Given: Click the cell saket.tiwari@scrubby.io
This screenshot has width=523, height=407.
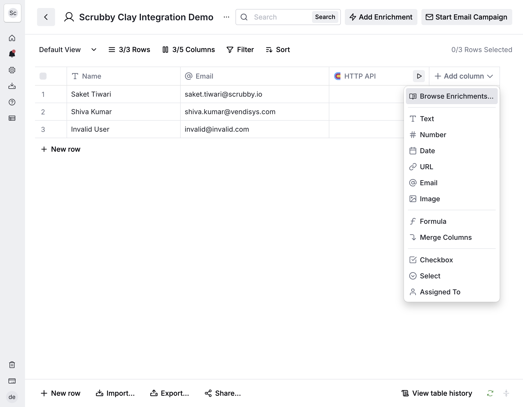Looking at the screenshot, I should pos(254,94).
